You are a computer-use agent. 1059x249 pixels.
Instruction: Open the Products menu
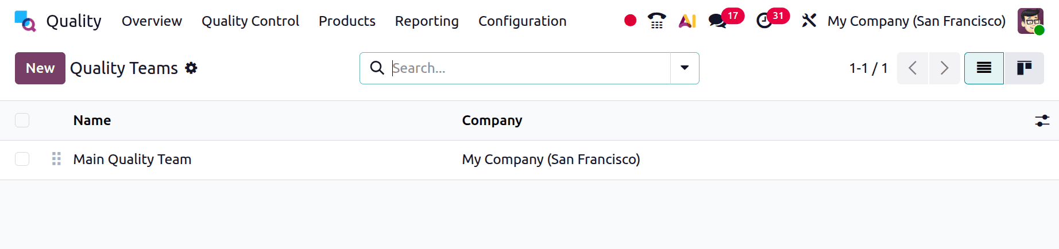click(347, 21)
